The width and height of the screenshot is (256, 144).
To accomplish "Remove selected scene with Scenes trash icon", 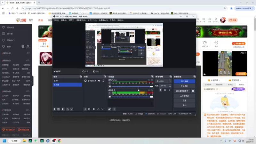I will (x=59, y=109).
